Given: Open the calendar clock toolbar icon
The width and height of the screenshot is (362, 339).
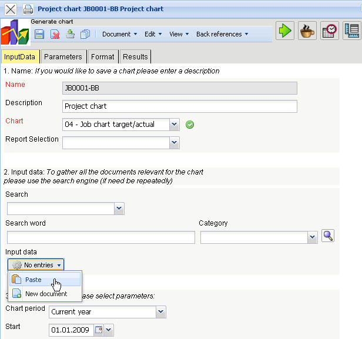Looking at the screenshot, I should (x=330, y=31).
